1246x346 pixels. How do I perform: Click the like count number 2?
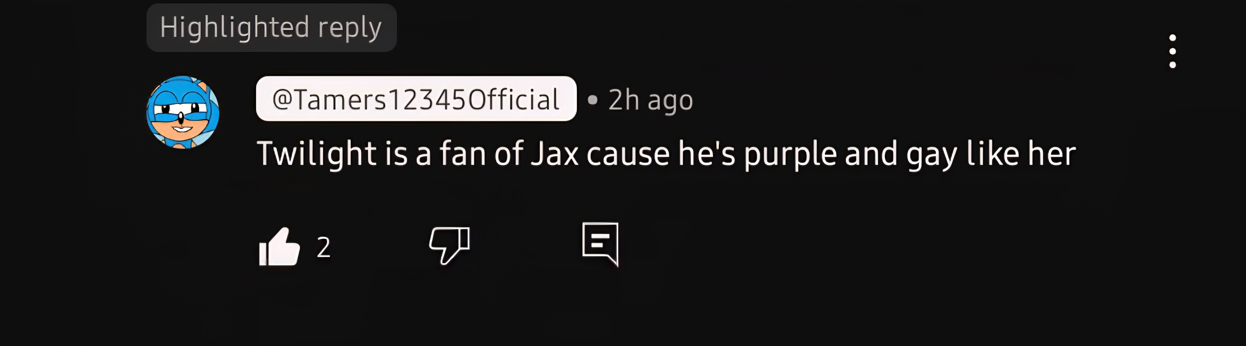coord(324,247)
